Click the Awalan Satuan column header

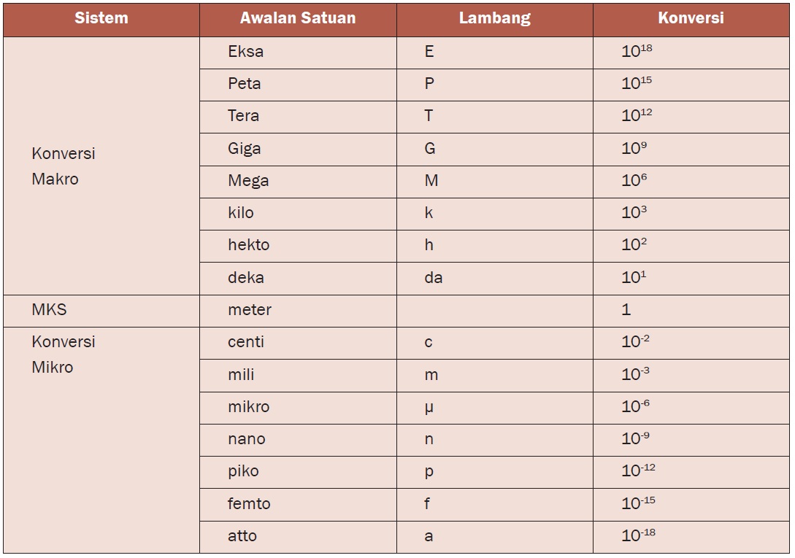pos(298,18)
